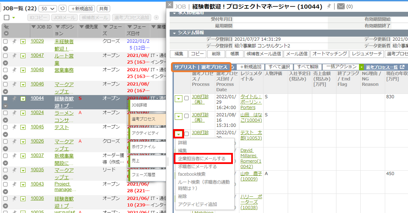Viewport: 408px width, 213px height.
Task: Collapse the システム情報 section
Action: [x=174, y=33]
